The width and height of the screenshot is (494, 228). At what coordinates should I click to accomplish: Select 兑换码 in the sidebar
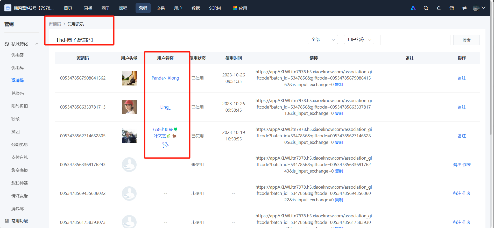point(17,93)
